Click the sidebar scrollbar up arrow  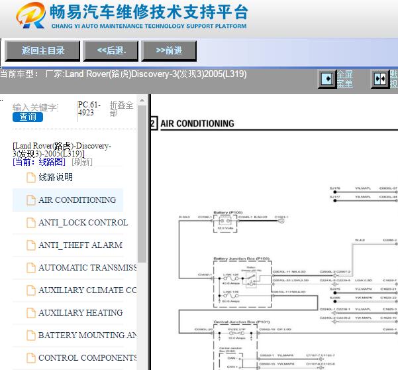[x=142, y=100]
